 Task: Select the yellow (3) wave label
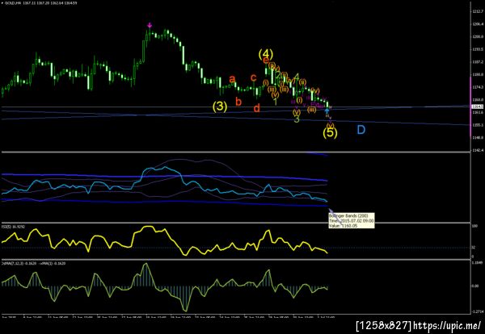pyautogui.click(x=220, y=106)
